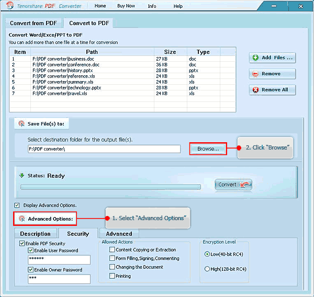
Task: Minimize the PDF Converter window
Action: [x=274, y=6]
